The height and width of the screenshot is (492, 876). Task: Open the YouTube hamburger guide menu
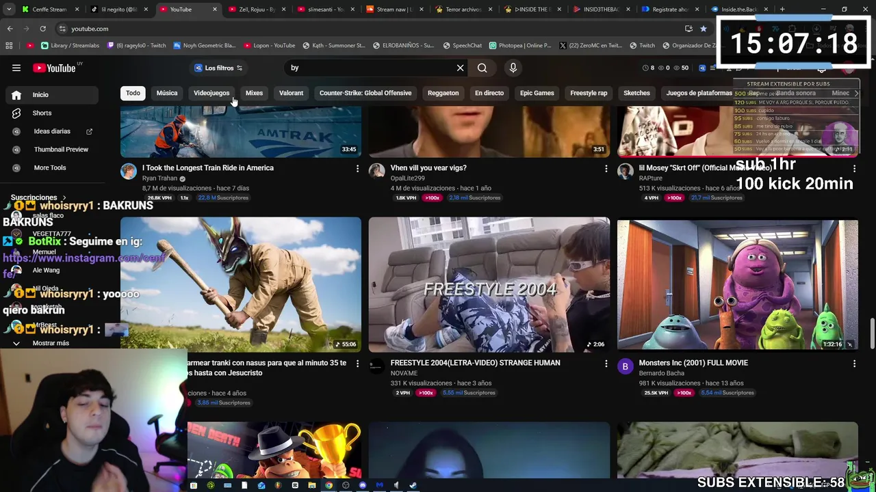(x=16, y=68)
